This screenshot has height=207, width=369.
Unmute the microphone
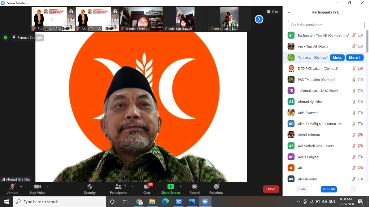click(x=12, y=187)
